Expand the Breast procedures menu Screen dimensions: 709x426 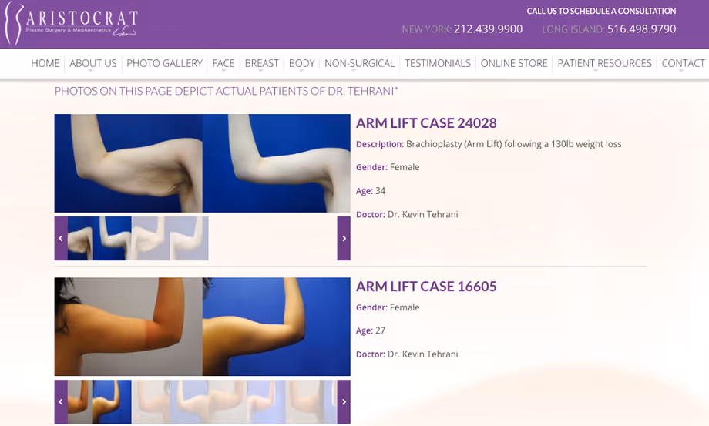[261, 63]
